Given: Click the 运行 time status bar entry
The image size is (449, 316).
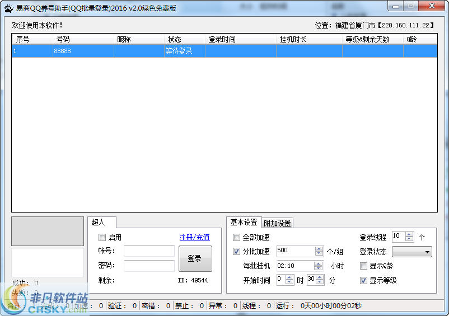Looking at the screenshot, I should [319, 306].
